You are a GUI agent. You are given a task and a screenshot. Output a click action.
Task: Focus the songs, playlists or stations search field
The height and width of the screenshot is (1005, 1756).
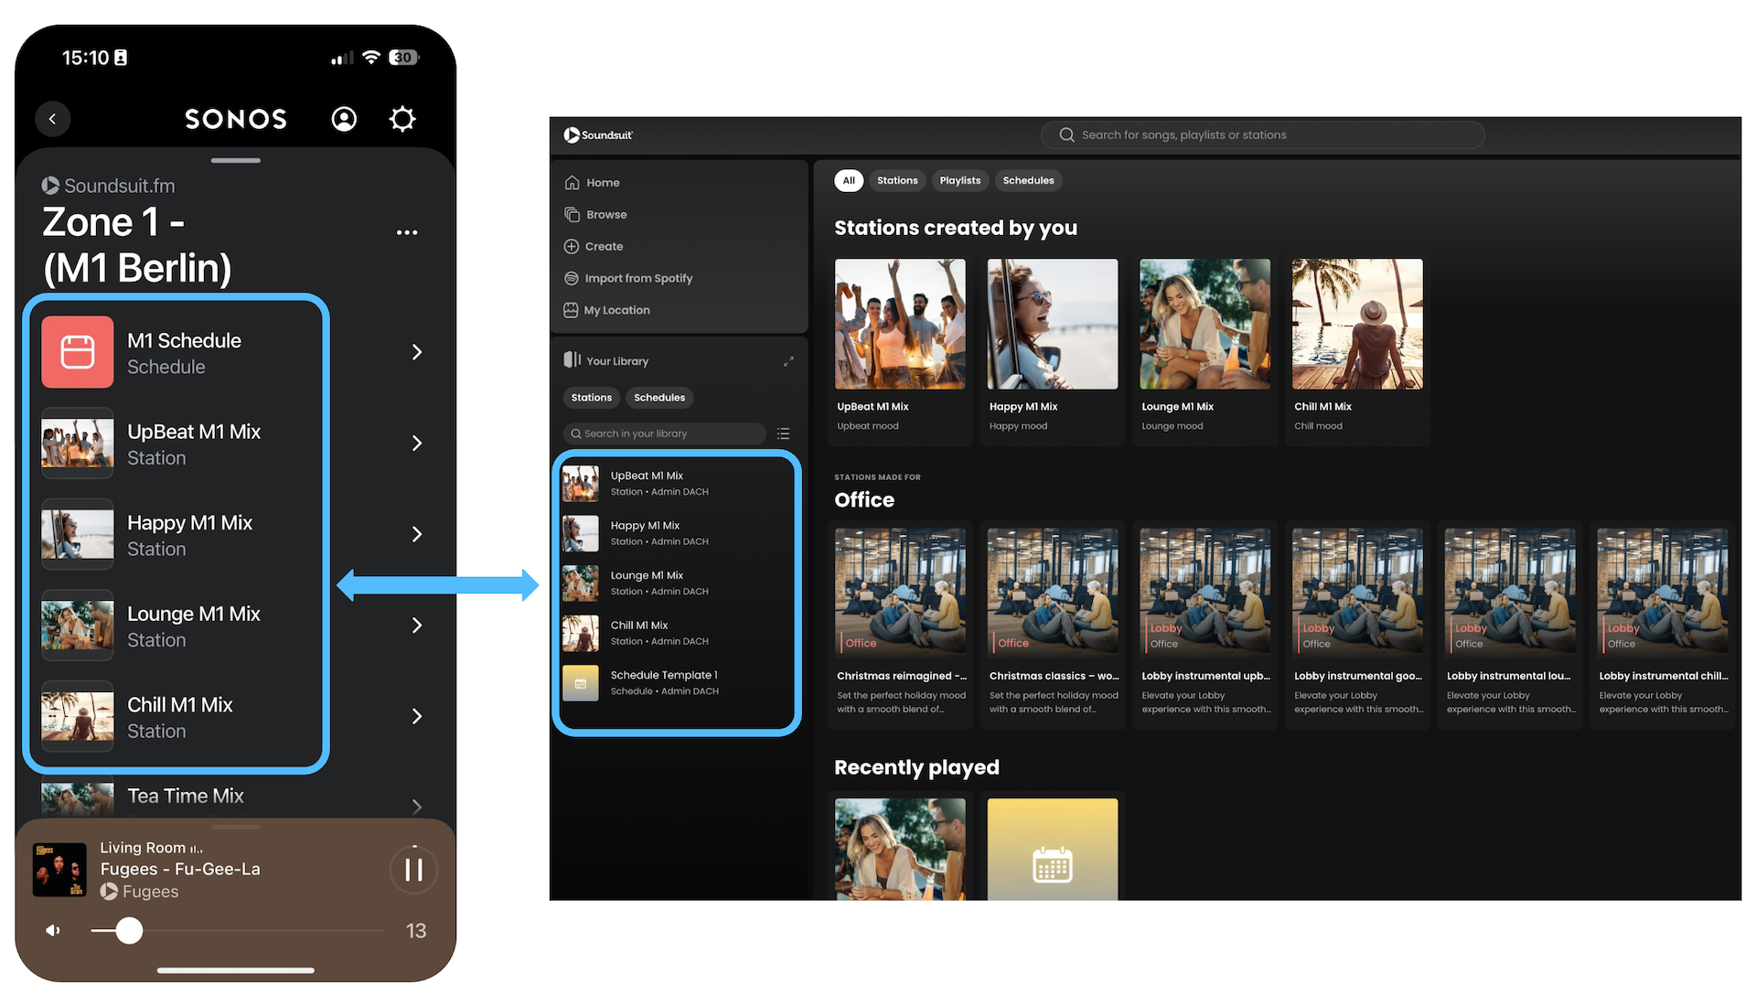click(1262, 135)
